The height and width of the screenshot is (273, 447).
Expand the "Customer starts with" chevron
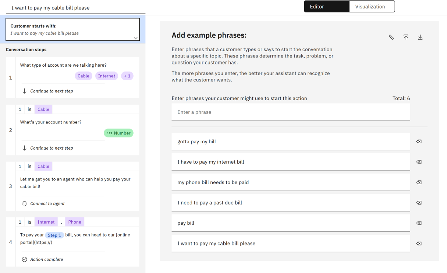coord(135,38)
